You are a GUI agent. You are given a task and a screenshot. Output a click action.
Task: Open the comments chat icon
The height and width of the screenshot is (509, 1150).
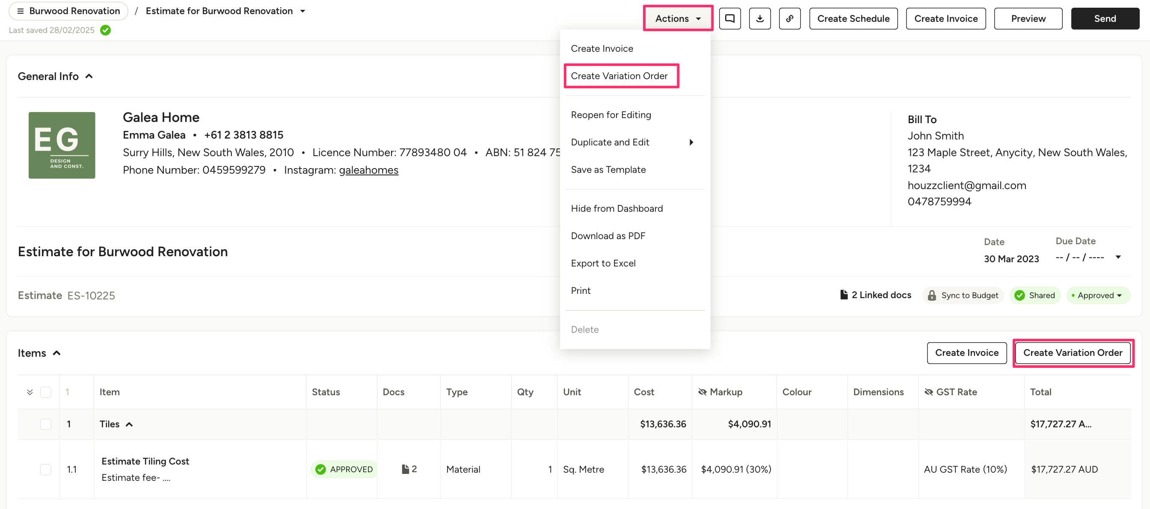point(729,18)
